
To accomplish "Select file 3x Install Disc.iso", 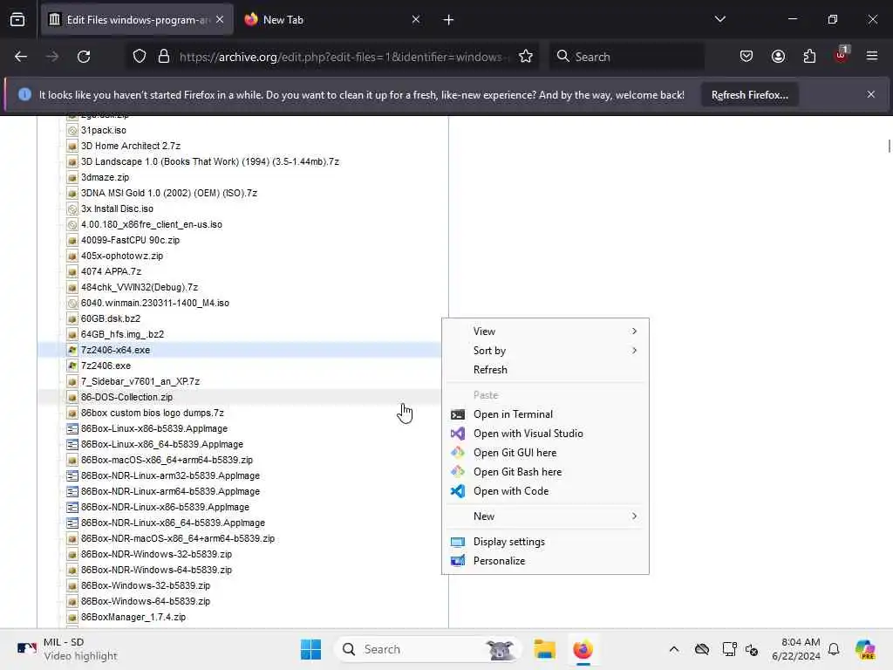I will pyautogui.click(x=117, y=209).
